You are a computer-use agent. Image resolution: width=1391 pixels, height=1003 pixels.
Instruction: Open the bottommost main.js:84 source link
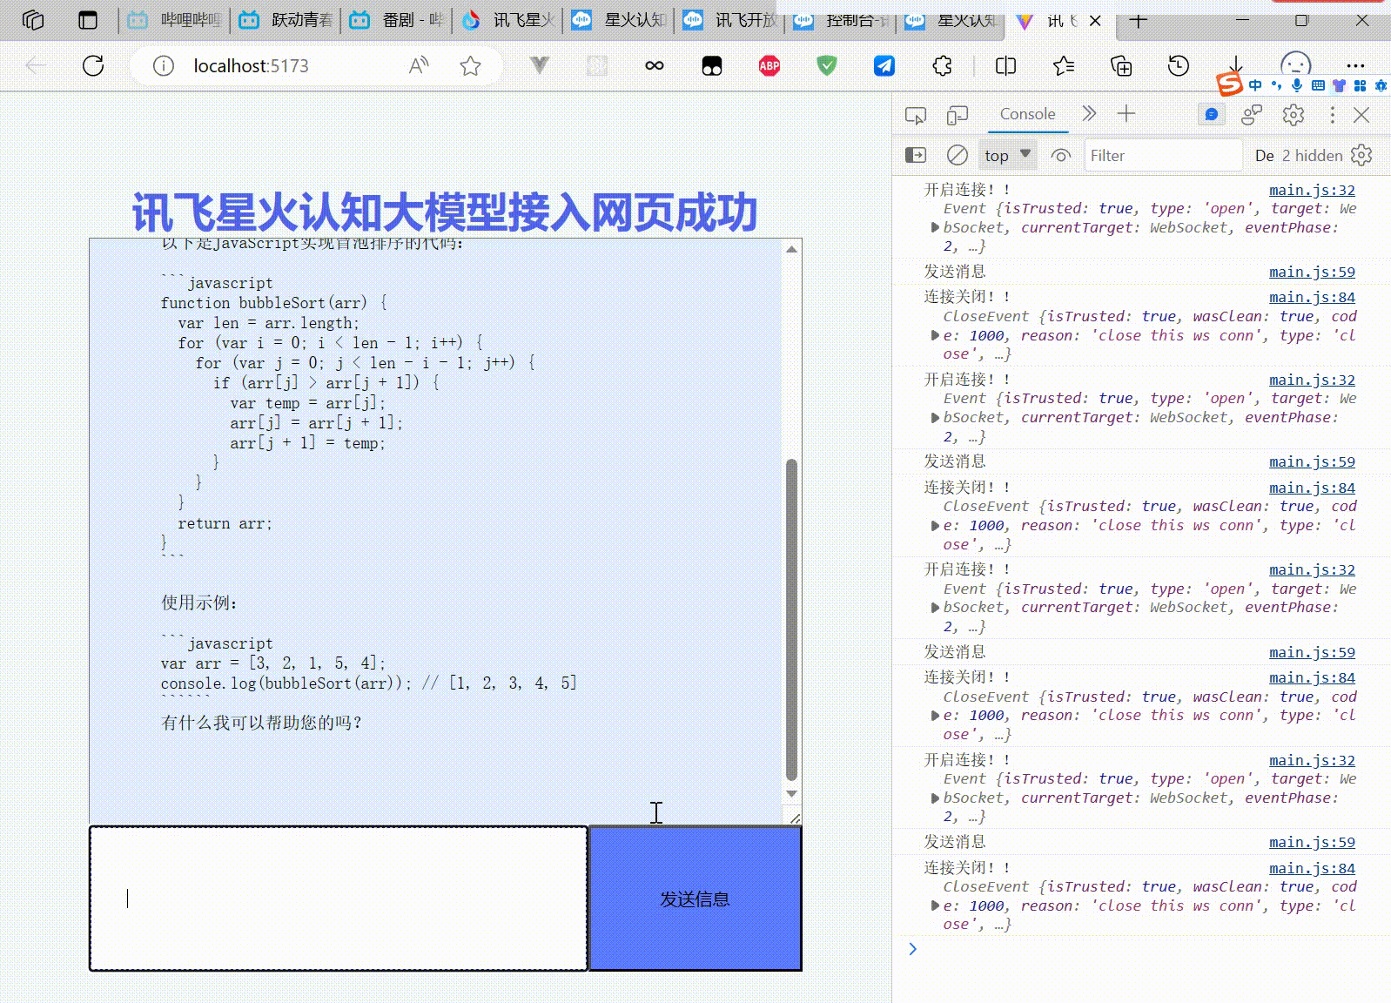pos(1312,868)
